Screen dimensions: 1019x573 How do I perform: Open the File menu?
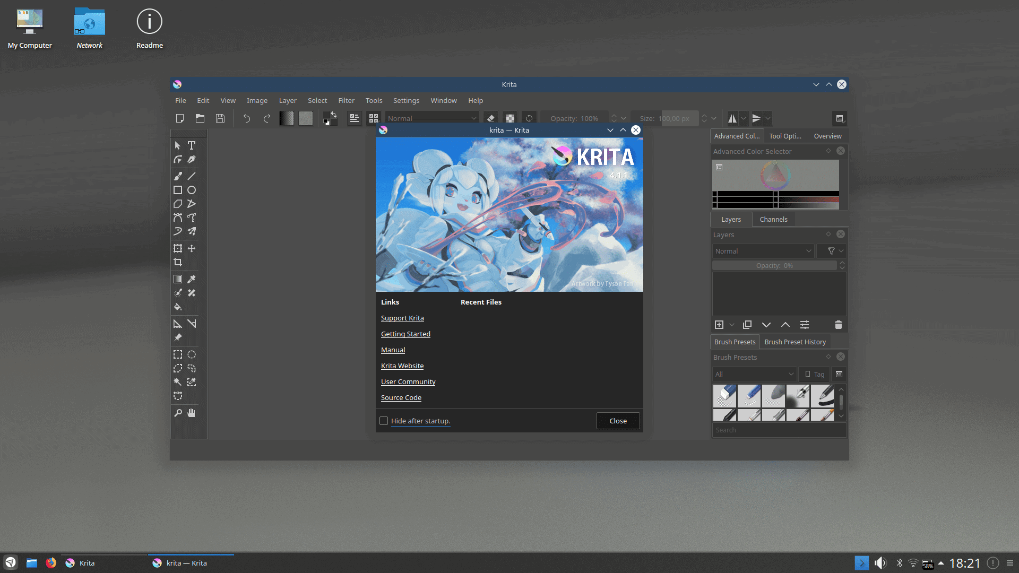point(180,100)
